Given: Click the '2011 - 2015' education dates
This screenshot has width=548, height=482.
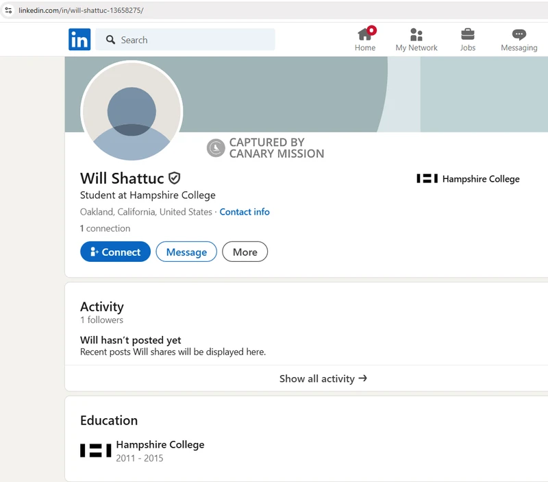Looking at the screenshot, I should pyautogui.click(x=140, y=458).
